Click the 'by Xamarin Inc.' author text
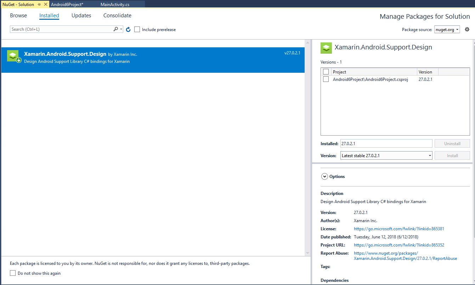Screen dimensions: 475x285 [x=123, y=54]
